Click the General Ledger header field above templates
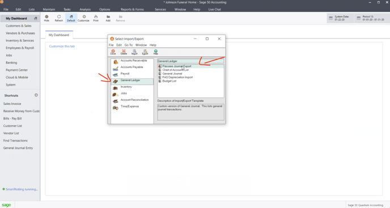The image size is (390, 208). (x=190, y=61)
